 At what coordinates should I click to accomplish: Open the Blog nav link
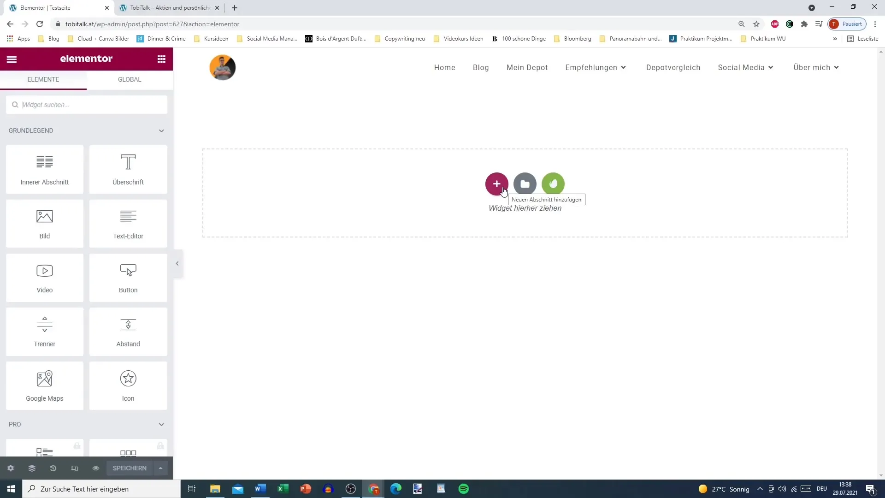(481, 68)
